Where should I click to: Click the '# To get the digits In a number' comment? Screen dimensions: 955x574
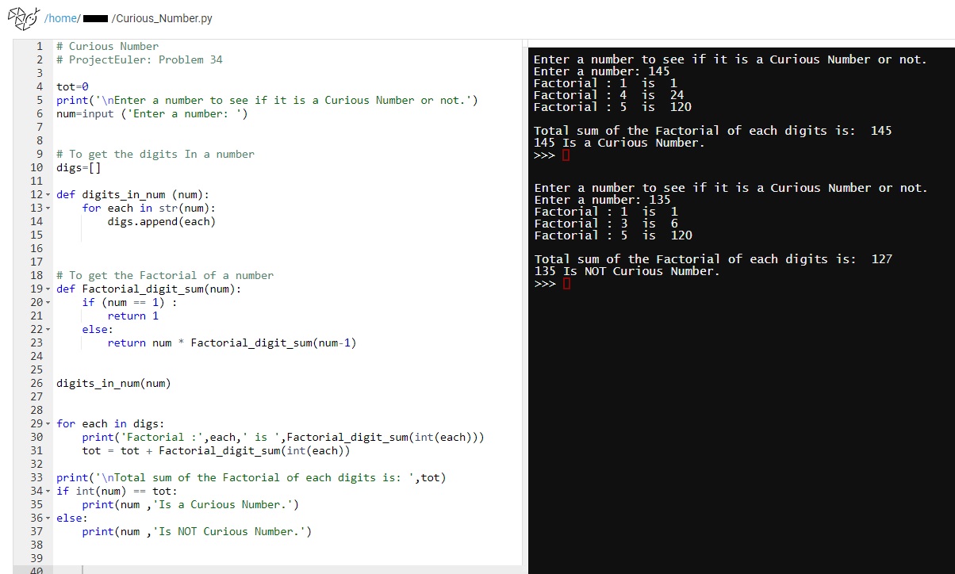(155, 154)
